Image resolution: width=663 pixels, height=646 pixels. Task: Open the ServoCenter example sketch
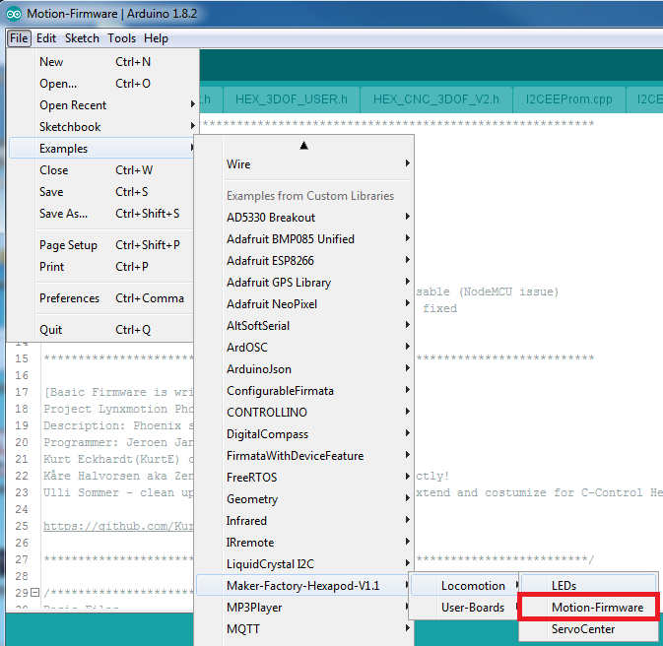pos(589,629)
